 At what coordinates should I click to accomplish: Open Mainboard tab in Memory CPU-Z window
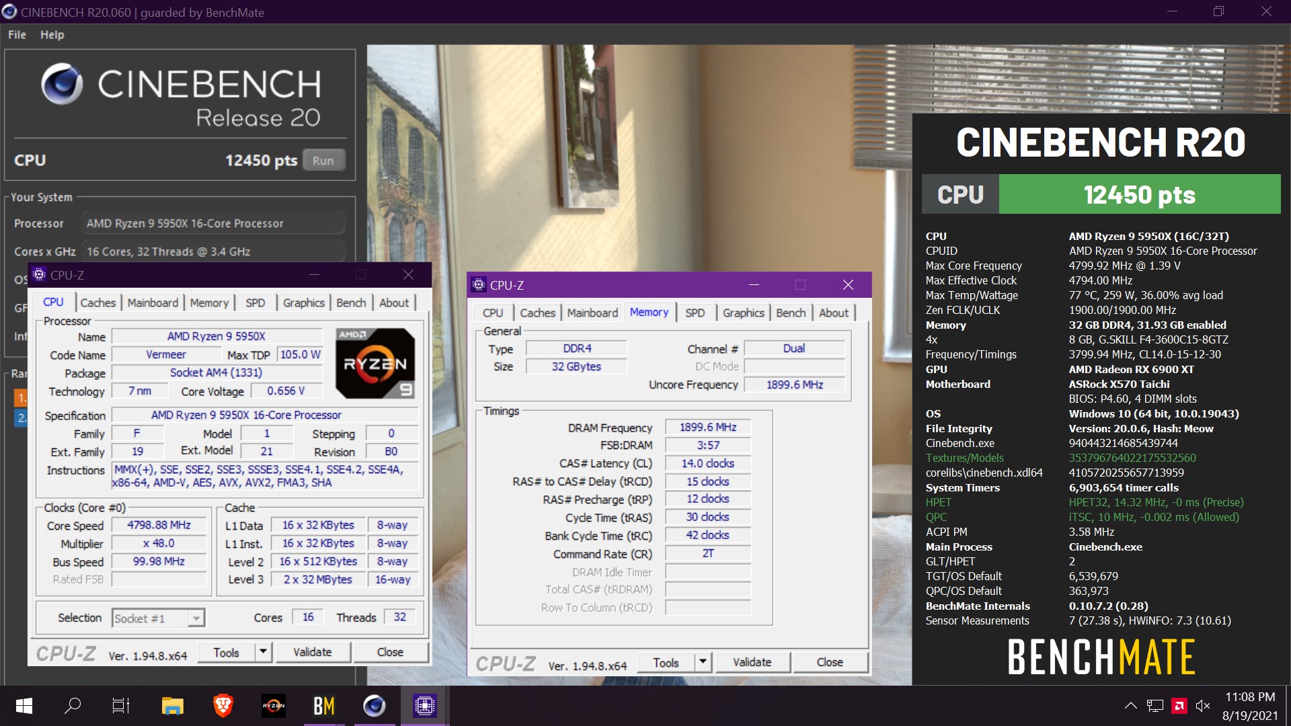(x=592, y=313)
